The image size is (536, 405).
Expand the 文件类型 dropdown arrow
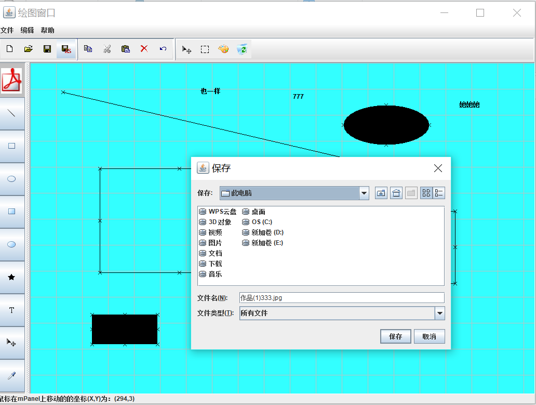tap(439, 313)
